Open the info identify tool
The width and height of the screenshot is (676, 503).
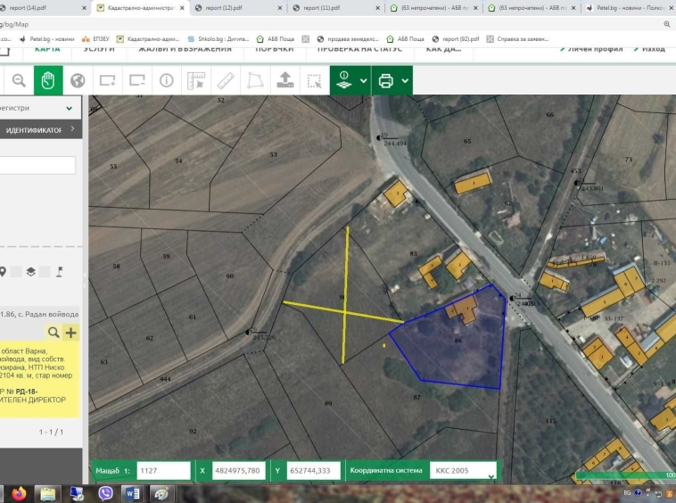point(166,80)
